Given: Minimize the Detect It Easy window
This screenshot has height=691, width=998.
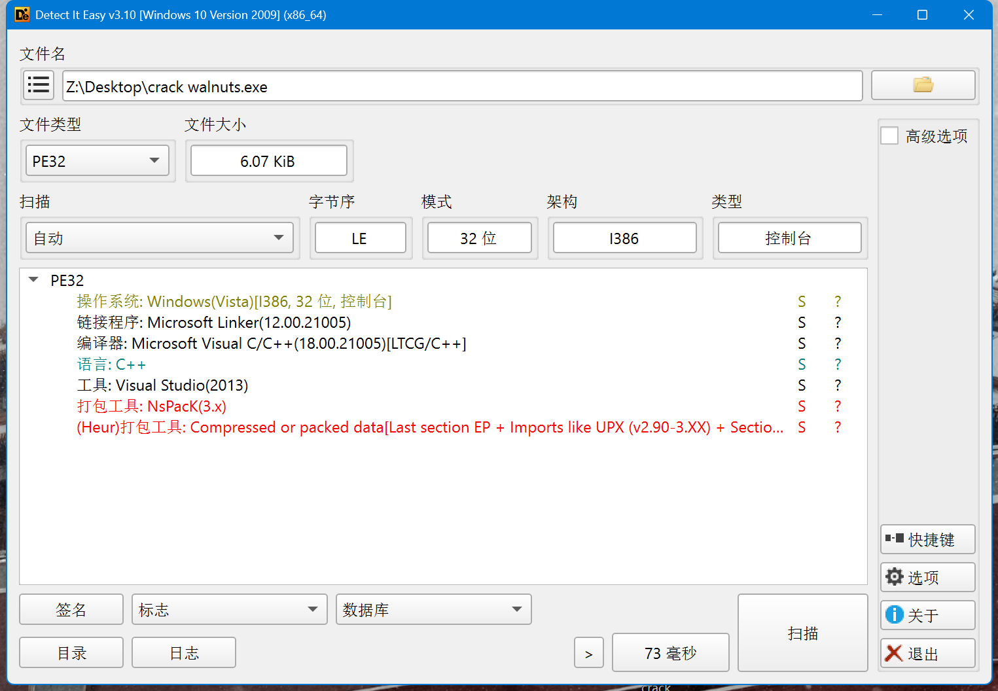Looking at the screenshot, I should pos(878,14).
